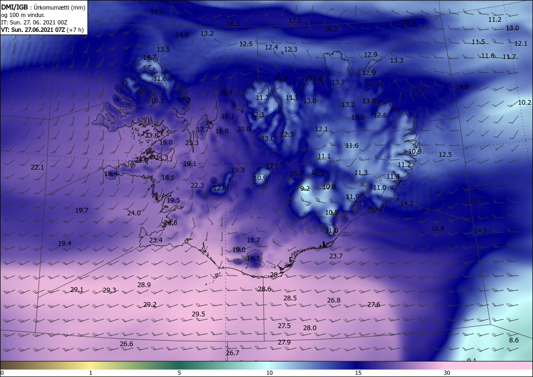Image resolution: width=533 pixels, height=377 pixels.
Task: Click the 26.7 value near the map's lower margin
Action: tap(232, 353)
